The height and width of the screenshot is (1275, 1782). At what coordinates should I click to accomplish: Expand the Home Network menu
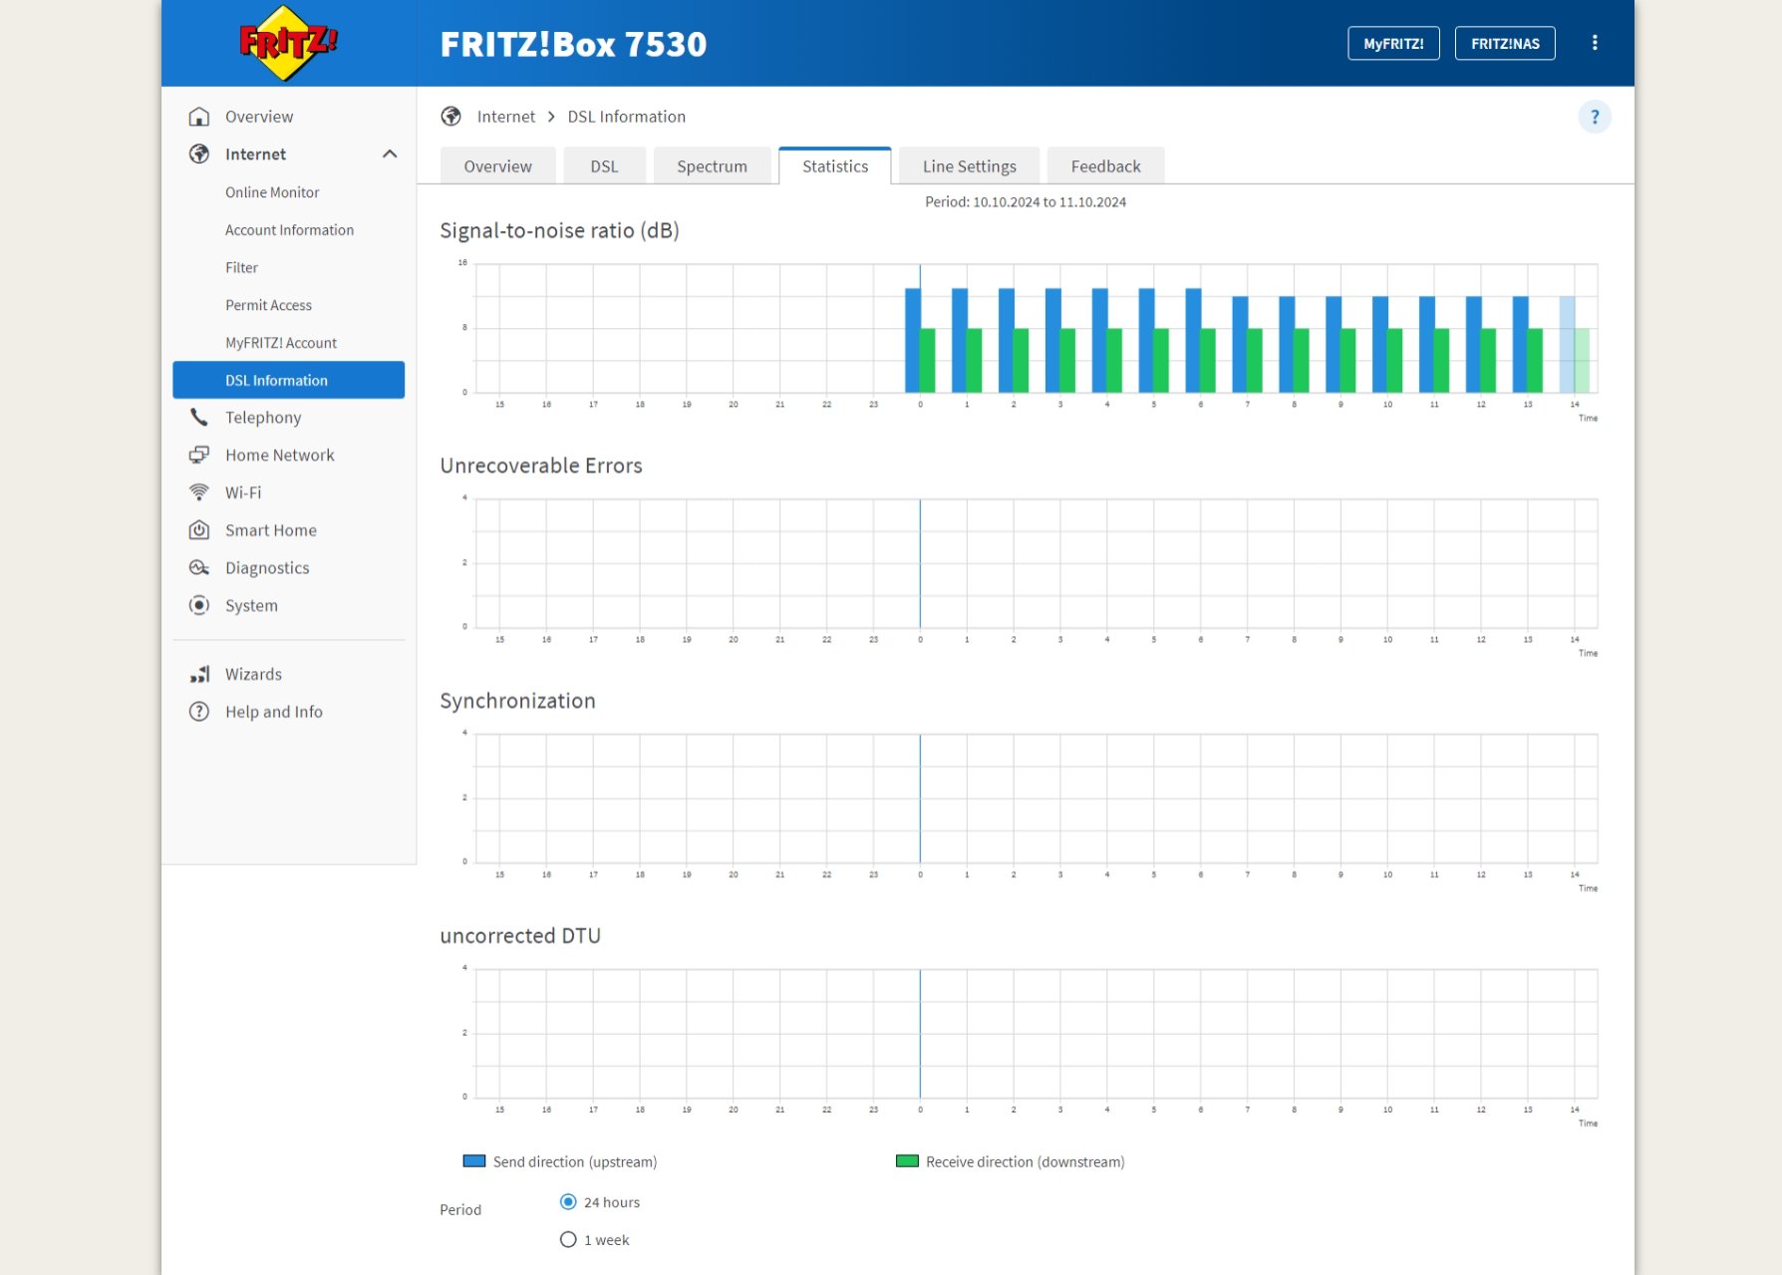(279, 456)
